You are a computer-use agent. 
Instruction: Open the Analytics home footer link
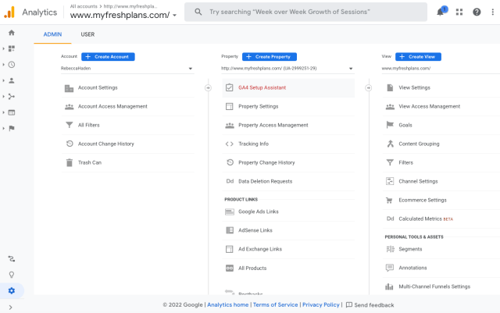point(227,304)
